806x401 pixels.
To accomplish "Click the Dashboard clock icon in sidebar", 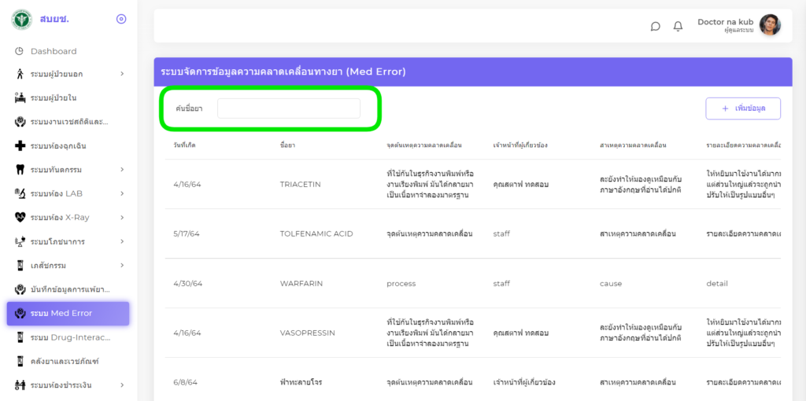I will click(x=20, y=51).
